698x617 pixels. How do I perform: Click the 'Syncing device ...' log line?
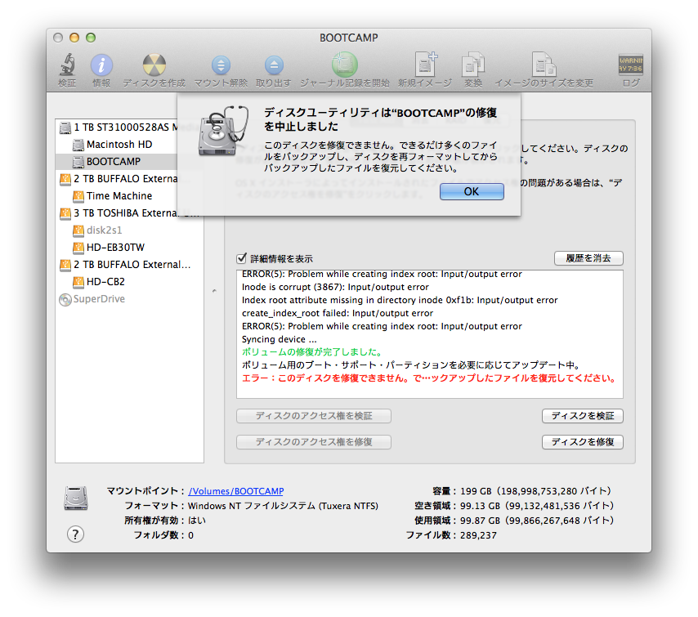point(279,339)
